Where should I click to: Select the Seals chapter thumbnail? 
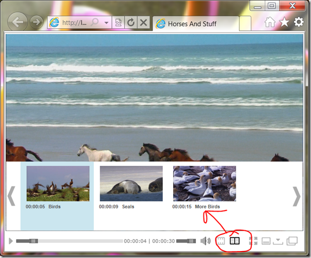coord(132,183)
